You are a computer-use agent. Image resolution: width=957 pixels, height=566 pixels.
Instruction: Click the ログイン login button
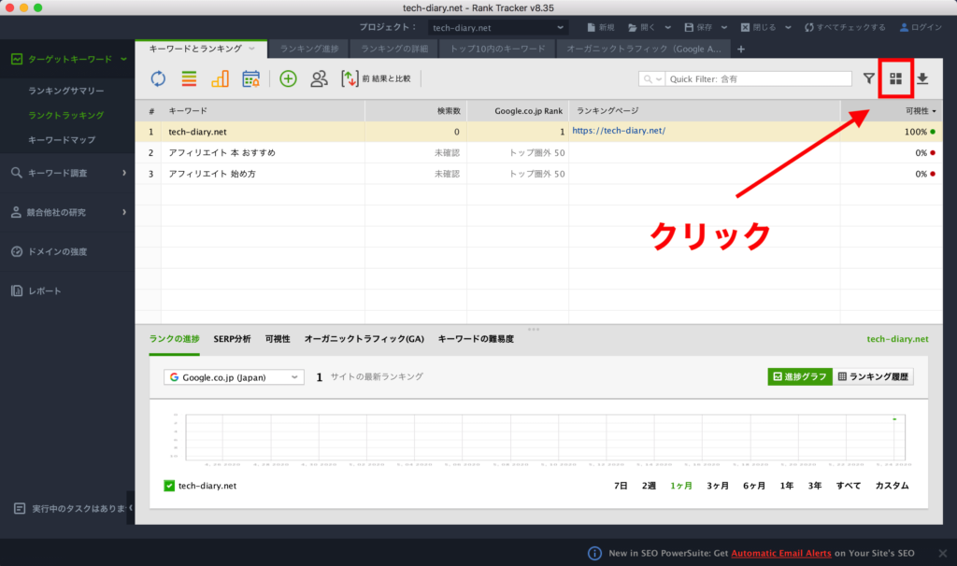[921, 27]
